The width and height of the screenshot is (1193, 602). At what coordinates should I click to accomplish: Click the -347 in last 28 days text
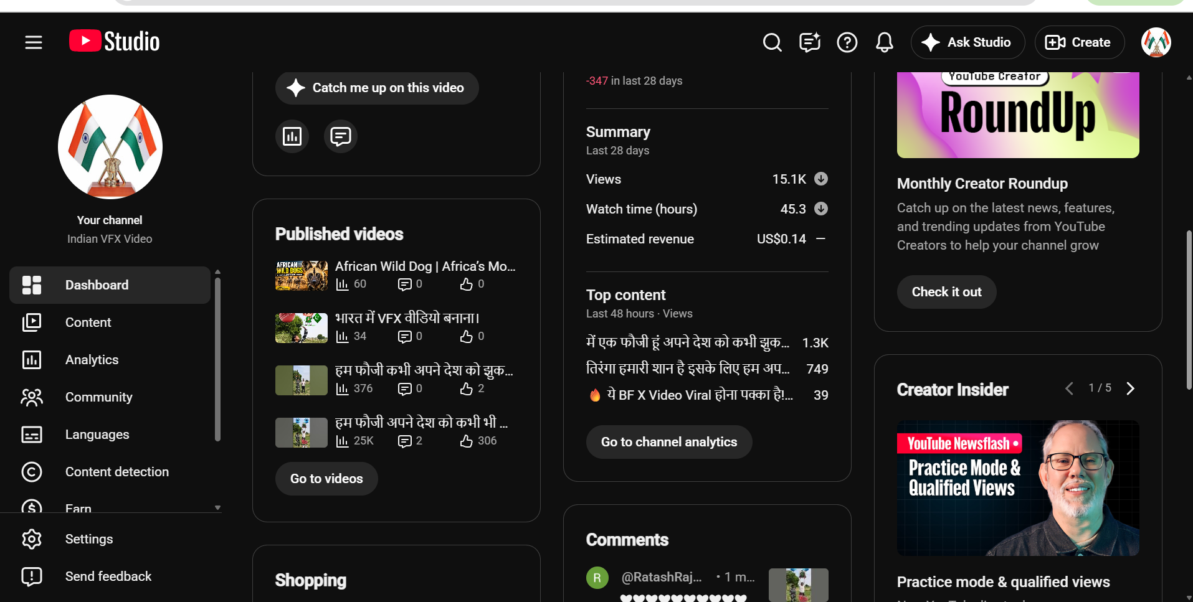[634, 81]
